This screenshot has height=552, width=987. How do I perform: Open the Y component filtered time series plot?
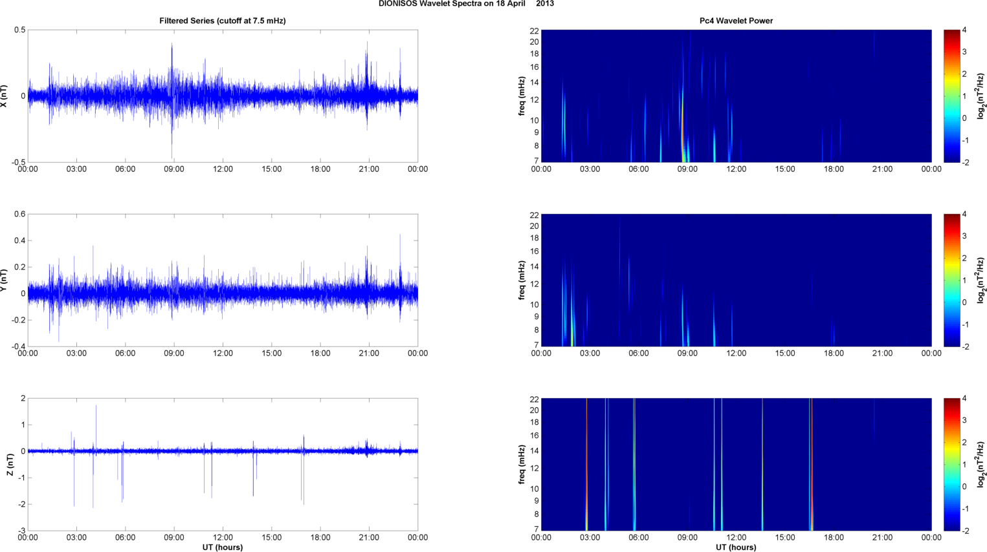(x=223, y=280)
